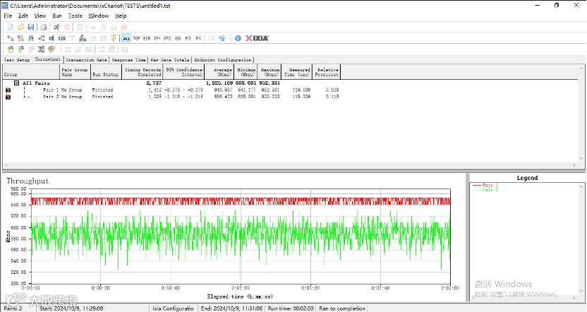Open the Endpoint Configuration tab
The image size is (587, 312).
pos(223,60)
